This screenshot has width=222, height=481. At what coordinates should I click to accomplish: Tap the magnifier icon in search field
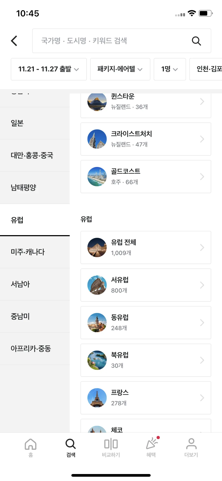[196, 41]
